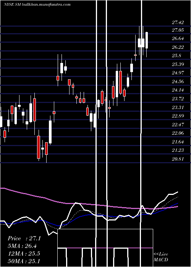
Task: Click the blue moving average line end
Action: (177, 203)
